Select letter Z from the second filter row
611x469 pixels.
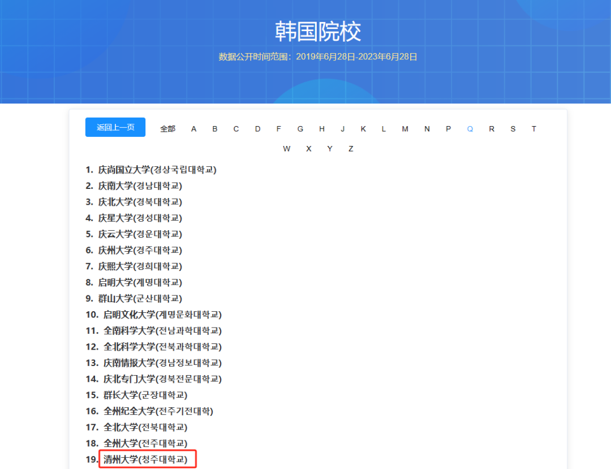351,148
